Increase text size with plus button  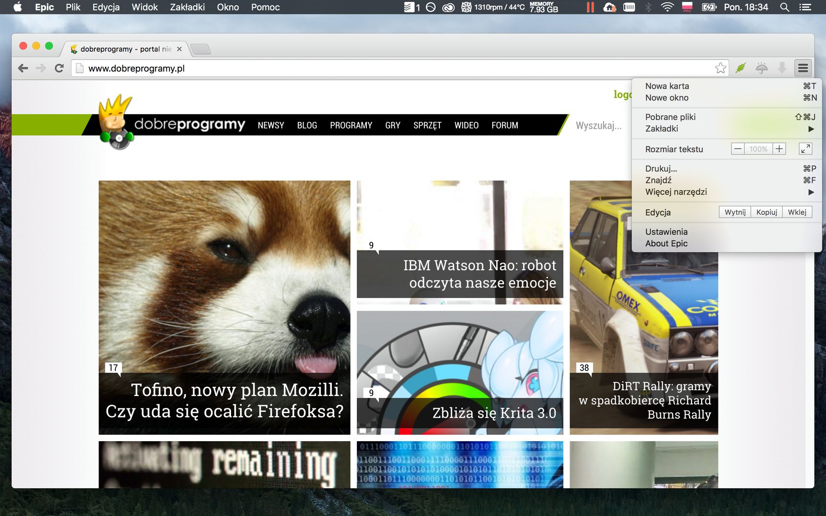779,149
